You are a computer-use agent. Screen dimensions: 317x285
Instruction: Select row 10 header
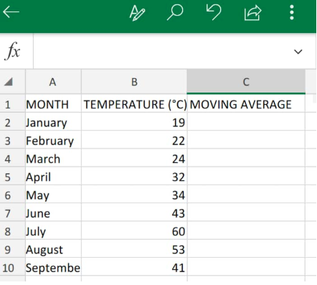coord(9,268)
